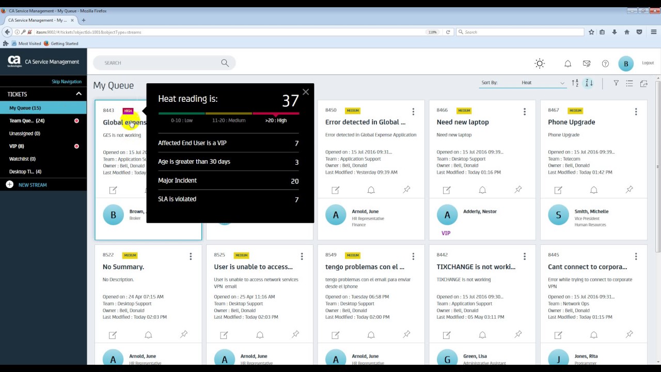Viewport: 661px width, 372px height.
Task: Edit ticket 8443 with pencil icon
Action: tap(113, 190)
